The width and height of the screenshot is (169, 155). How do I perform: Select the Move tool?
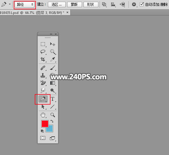(53, 44)
